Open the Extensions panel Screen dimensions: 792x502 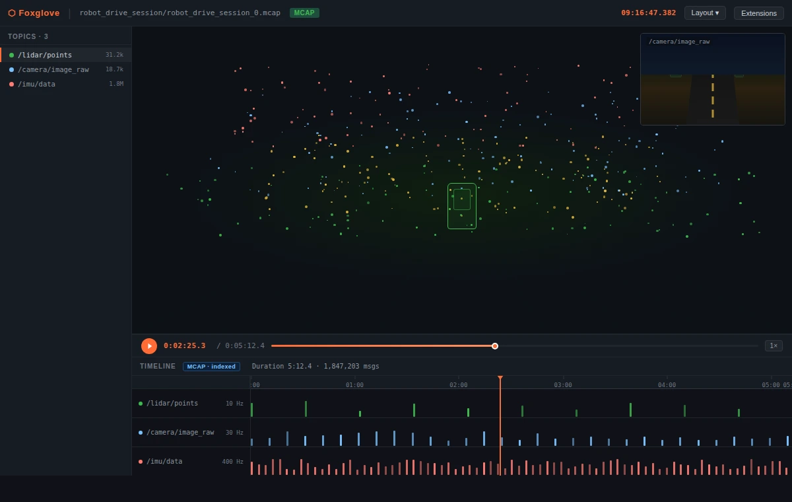click(758, 13)
